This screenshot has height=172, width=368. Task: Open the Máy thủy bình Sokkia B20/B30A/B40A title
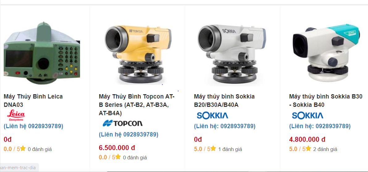point(224,100)
